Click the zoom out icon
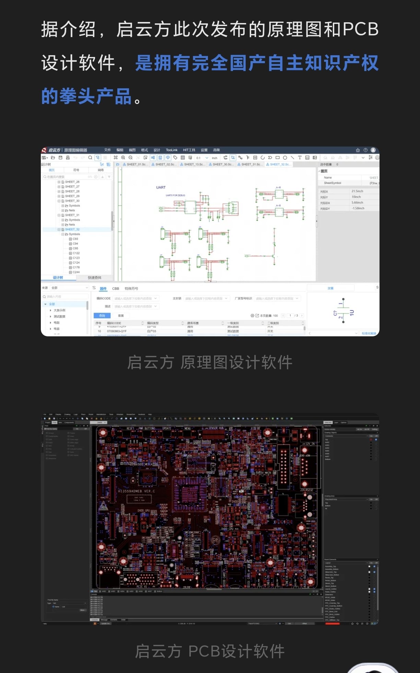Image resolution: width=420 pixels, height=673 pixels. click(131, 158)
